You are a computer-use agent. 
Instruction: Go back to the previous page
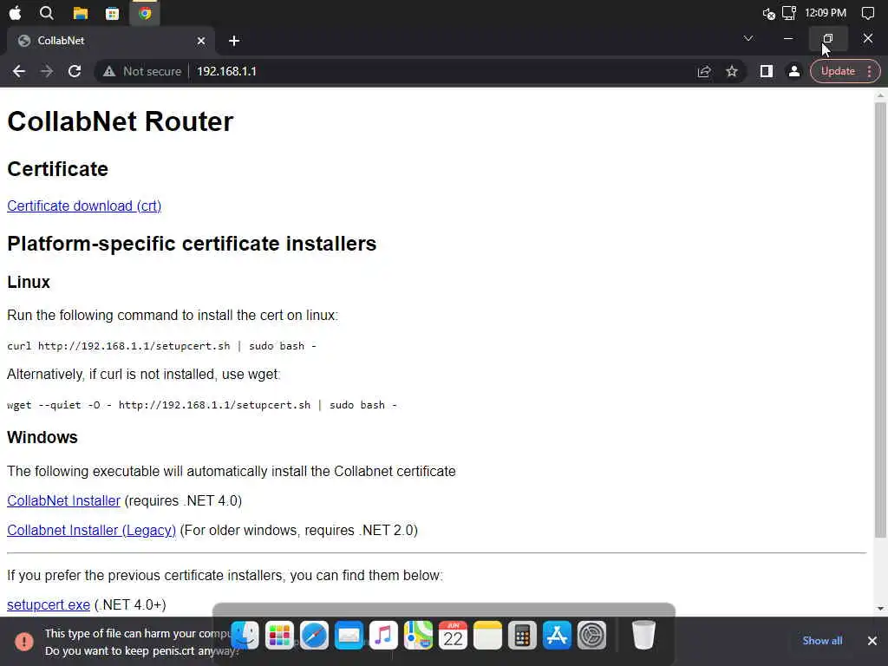pyautogui.click(x=19, y=71)
